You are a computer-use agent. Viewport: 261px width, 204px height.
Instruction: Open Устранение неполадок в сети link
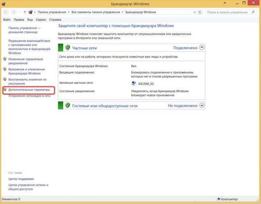[x=30, y=95]
